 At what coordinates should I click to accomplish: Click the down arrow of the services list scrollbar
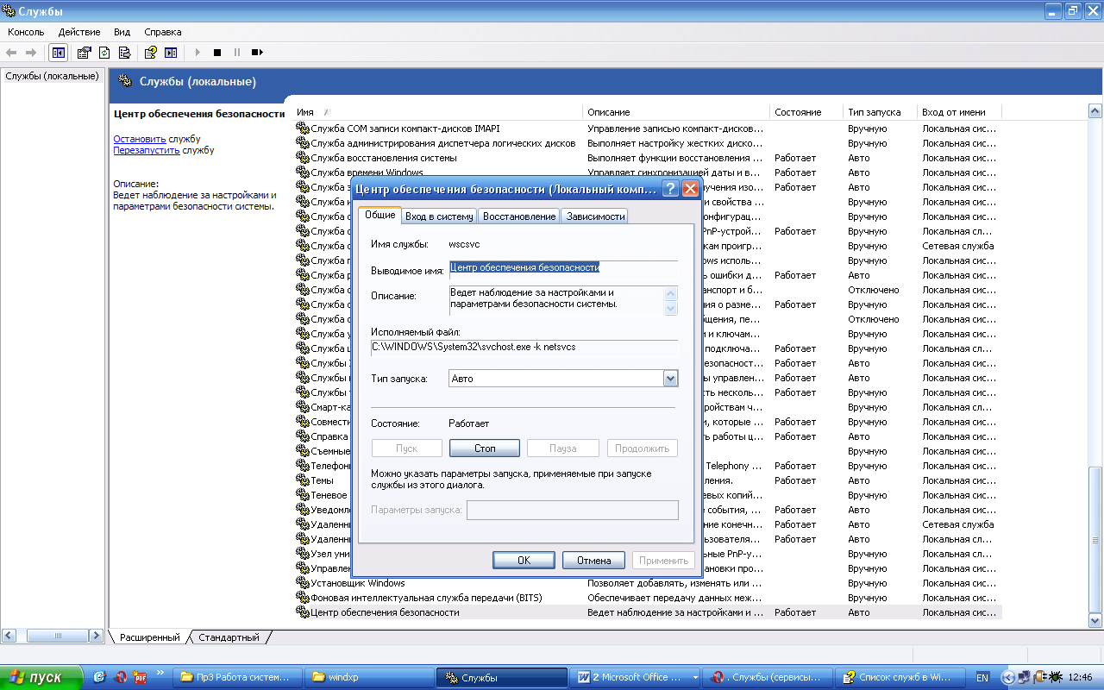click(x=1095, y=620)
